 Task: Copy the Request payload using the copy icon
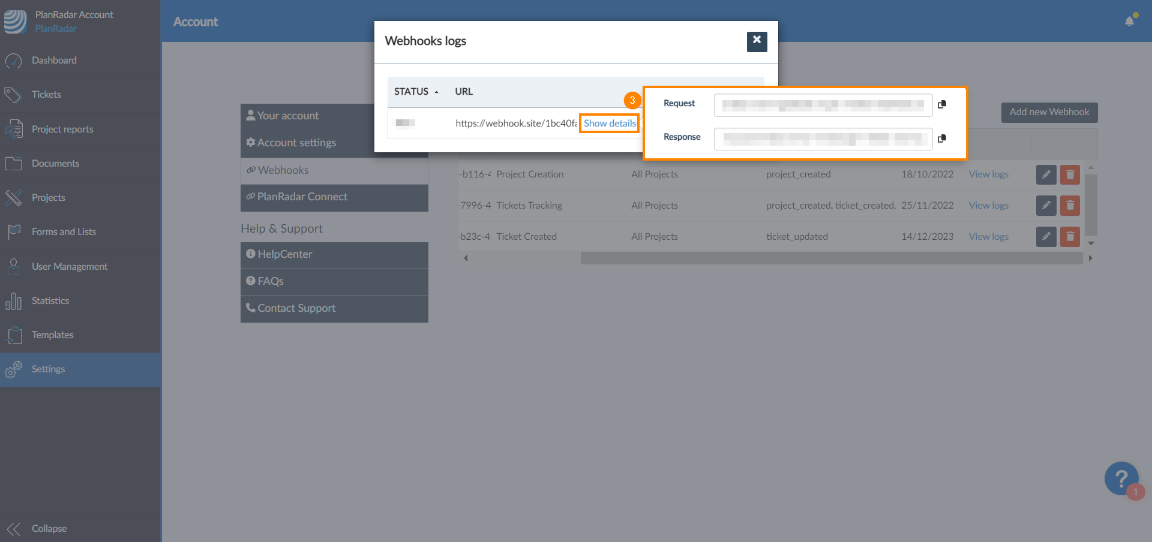click(x=941, y=104)
